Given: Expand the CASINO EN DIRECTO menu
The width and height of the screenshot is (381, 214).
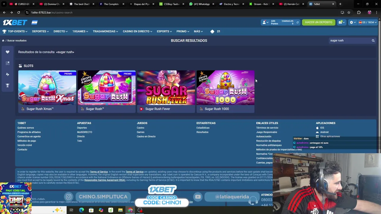Looking at the screenshot, I should 138,31.
